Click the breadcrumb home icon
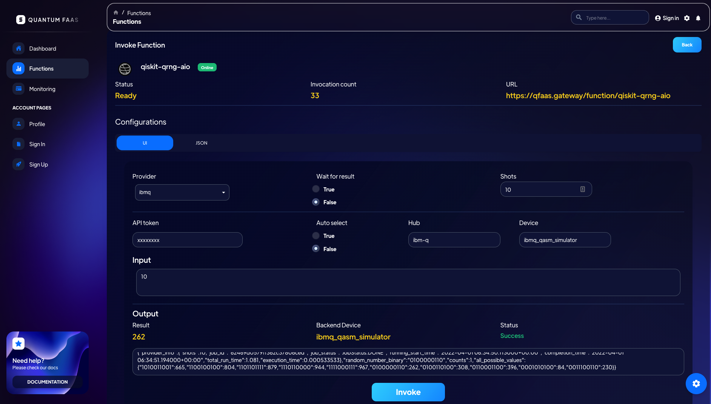The image size is (711, 404). tap(116, 12)
